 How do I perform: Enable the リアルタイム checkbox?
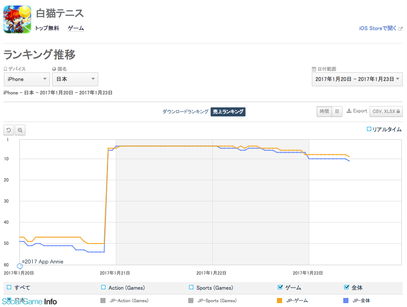point(369,129)
